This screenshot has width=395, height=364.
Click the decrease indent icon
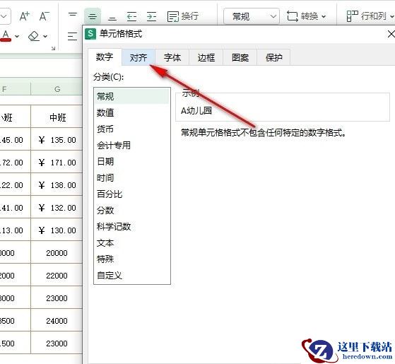point(131,17)
